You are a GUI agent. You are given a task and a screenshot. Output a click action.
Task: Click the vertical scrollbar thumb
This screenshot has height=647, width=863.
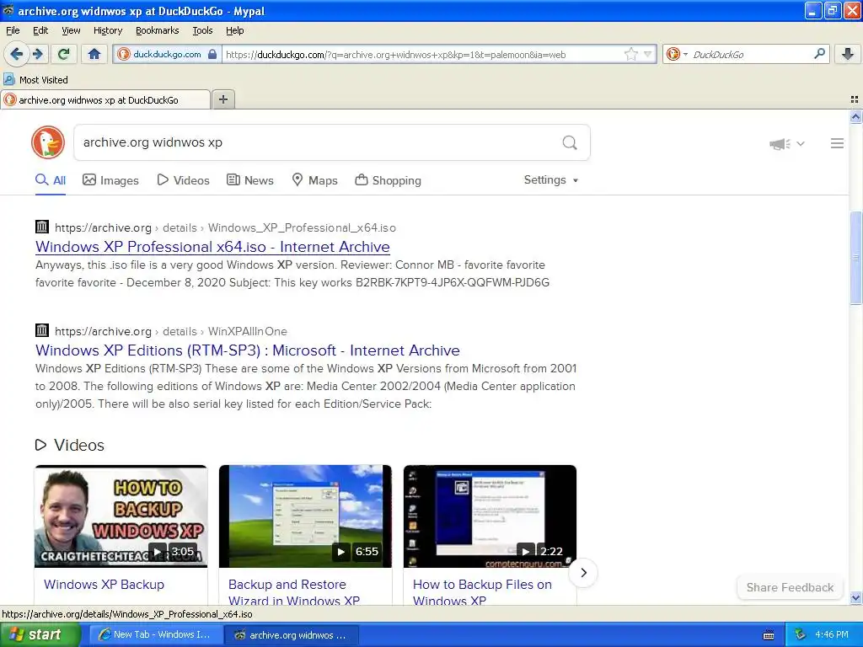point(855,258)
